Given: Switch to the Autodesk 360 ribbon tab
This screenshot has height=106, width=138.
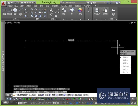Looking at the screenshot, I should (67, 6).
